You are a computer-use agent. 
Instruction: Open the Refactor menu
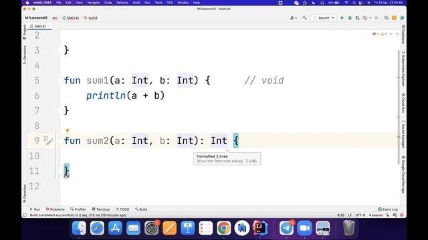click(122, 3)
